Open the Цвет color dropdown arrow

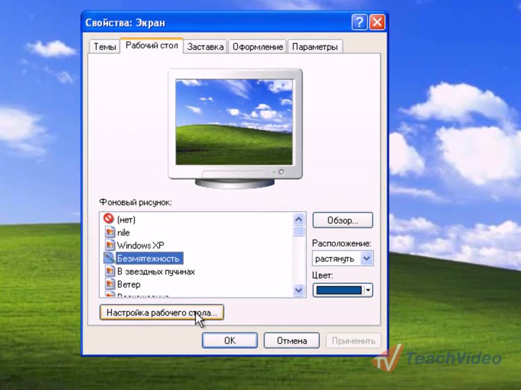click(x=368, y=290)
